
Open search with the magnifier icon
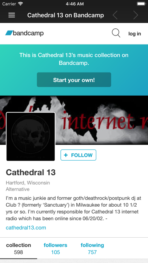click(x=116, y=33)
